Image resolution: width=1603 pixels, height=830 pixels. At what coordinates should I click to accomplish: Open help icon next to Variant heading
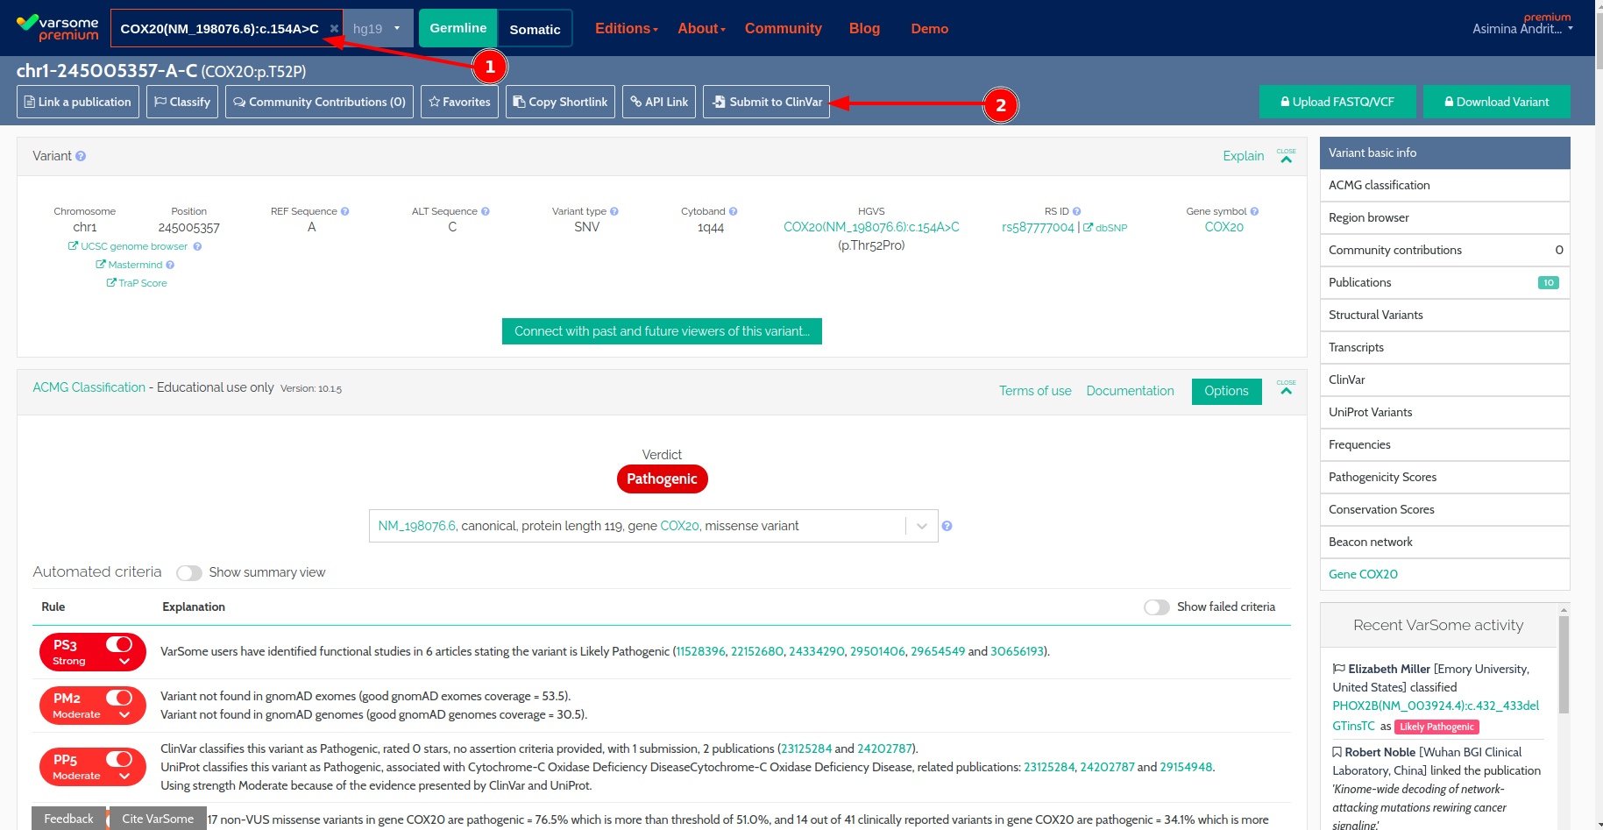[81, 156]
